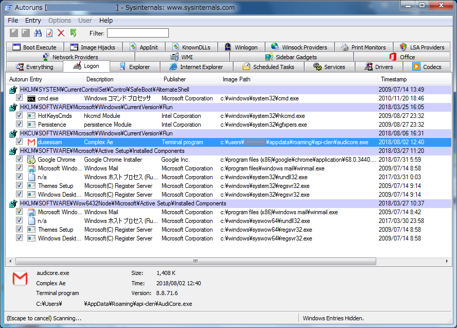
Task: Click the "Google Inc." publisher cell
Action: click(x=175, y=160)
